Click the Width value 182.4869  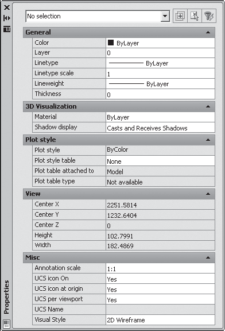tap(160, 245)
